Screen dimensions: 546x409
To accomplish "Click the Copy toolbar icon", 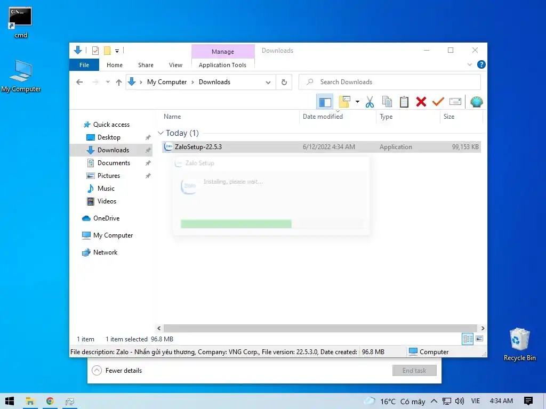I will pos(387,102).
